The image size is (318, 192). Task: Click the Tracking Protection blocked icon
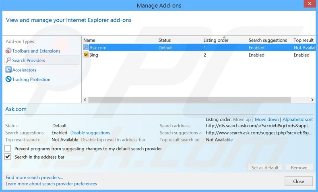[8, 79]
